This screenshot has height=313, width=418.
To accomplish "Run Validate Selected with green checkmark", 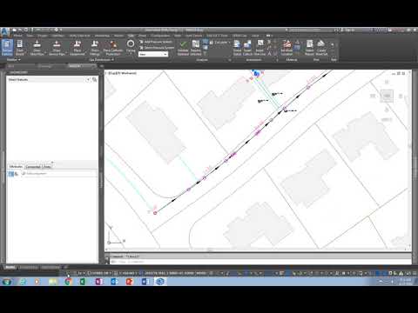I will pos(183,48).
